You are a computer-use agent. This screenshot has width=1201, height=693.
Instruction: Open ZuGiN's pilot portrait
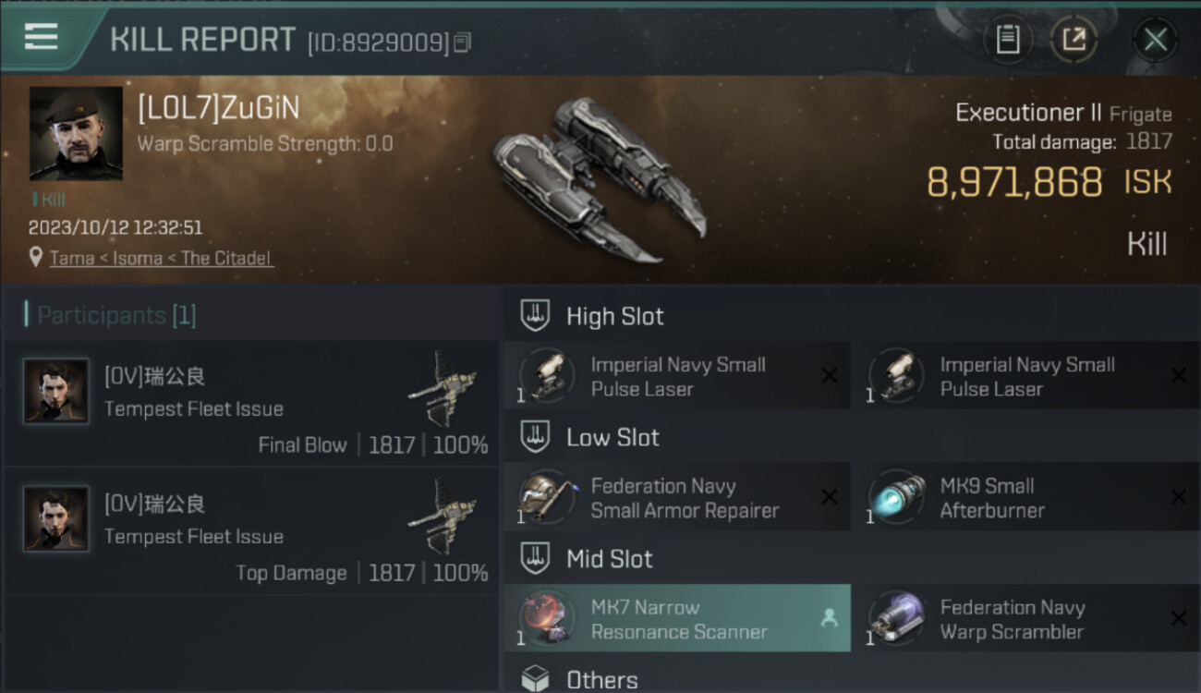click(76, 133)
